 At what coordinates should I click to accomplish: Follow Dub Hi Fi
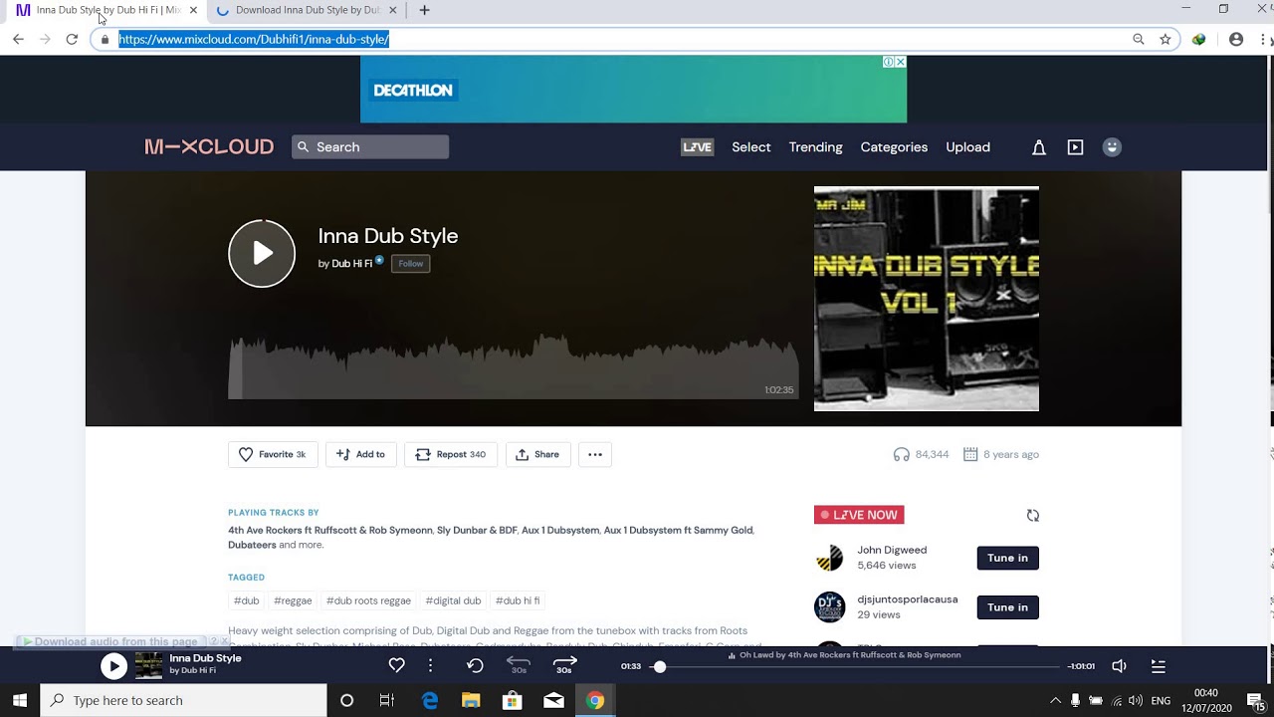(x=410, y=263)
